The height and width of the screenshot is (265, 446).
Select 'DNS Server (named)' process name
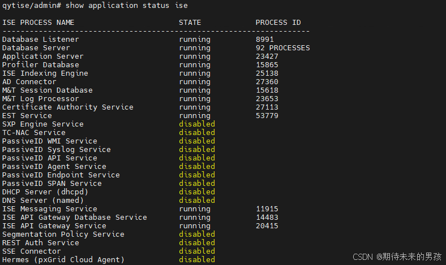click(x=43, y=201)
